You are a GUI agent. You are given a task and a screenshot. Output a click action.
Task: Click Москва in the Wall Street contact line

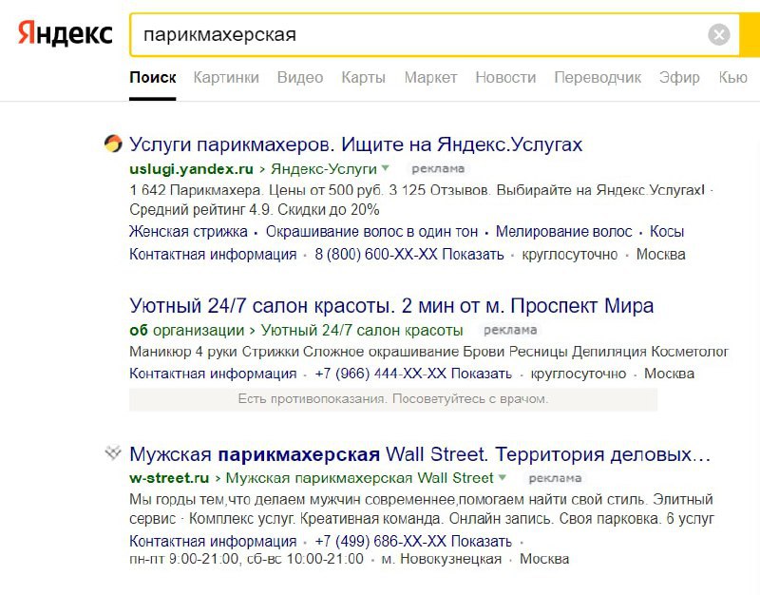click(x=544, y=559)
